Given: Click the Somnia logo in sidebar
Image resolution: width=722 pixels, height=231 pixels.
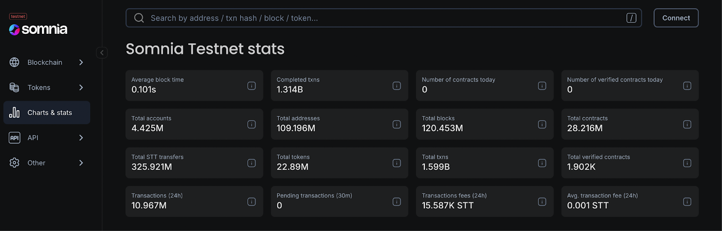Looking at the screenshot, I should click(x=38, y=29).
